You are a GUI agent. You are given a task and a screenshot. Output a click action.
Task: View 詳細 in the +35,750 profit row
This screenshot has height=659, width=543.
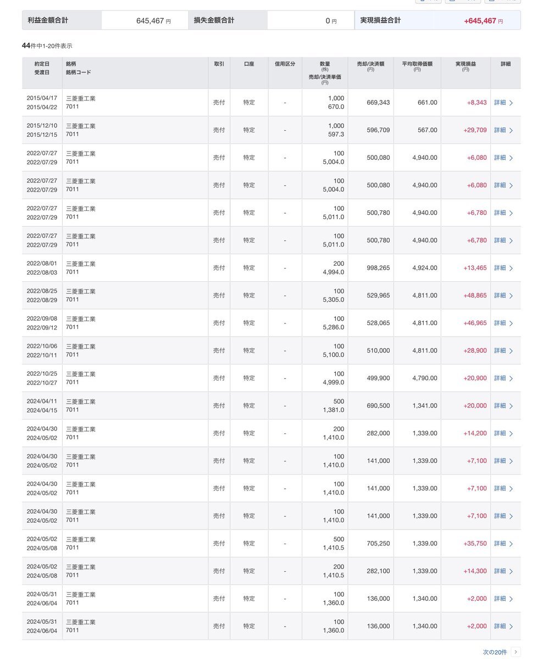point(503,544)
